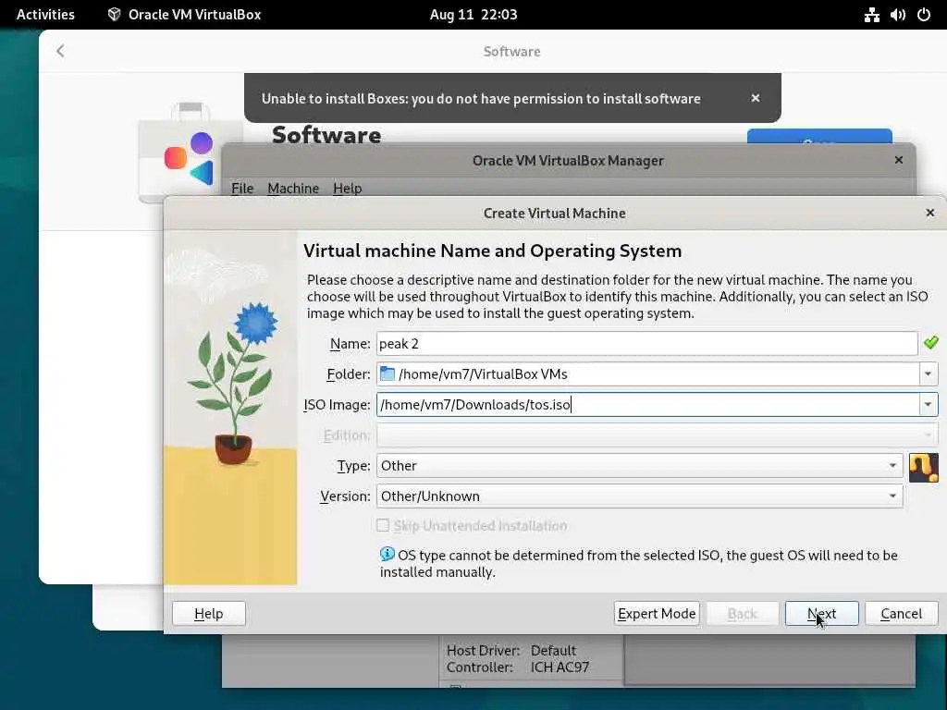Click the Back button

tap(743, 614)
